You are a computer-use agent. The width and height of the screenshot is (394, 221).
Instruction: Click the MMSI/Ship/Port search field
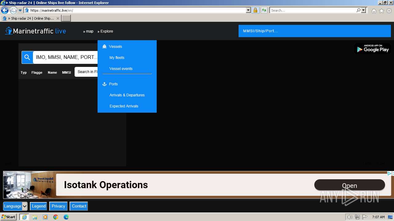pos(315,31)
